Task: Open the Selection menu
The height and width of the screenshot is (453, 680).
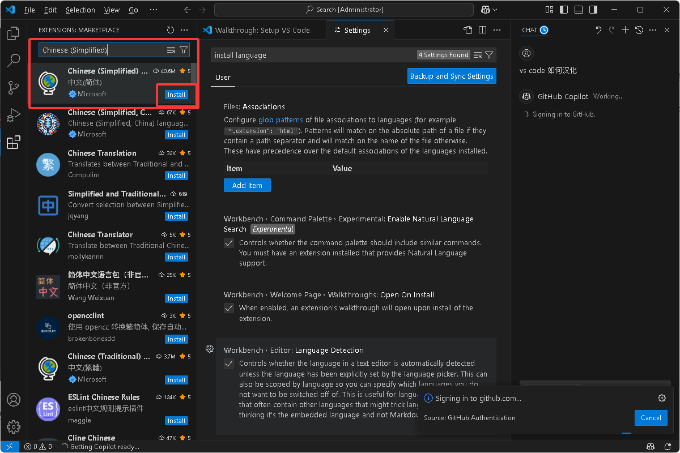Action: tap(80, 10)
